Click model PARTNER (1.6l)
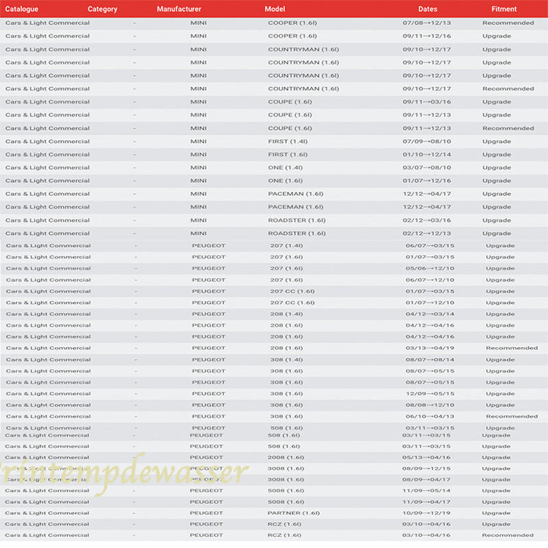 [294, 513]
